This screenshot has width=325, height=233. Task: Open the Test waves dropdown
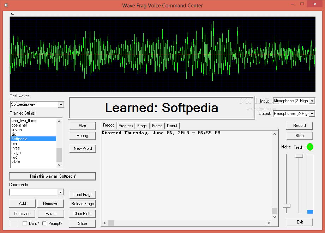61,104
